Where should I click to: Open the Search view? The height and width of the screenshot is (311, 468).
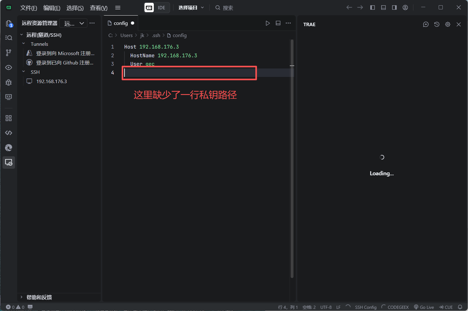coord(8,38)
